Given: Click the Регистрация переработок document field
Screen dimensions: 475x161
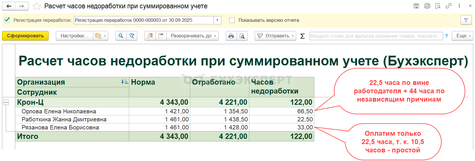Looking at the screenshot, I should [144, 20].
